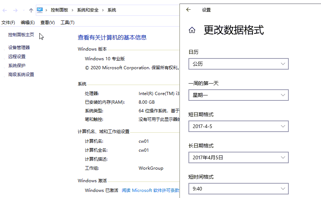
Task: Open 远程设置 link
Action: pos(17,57)
